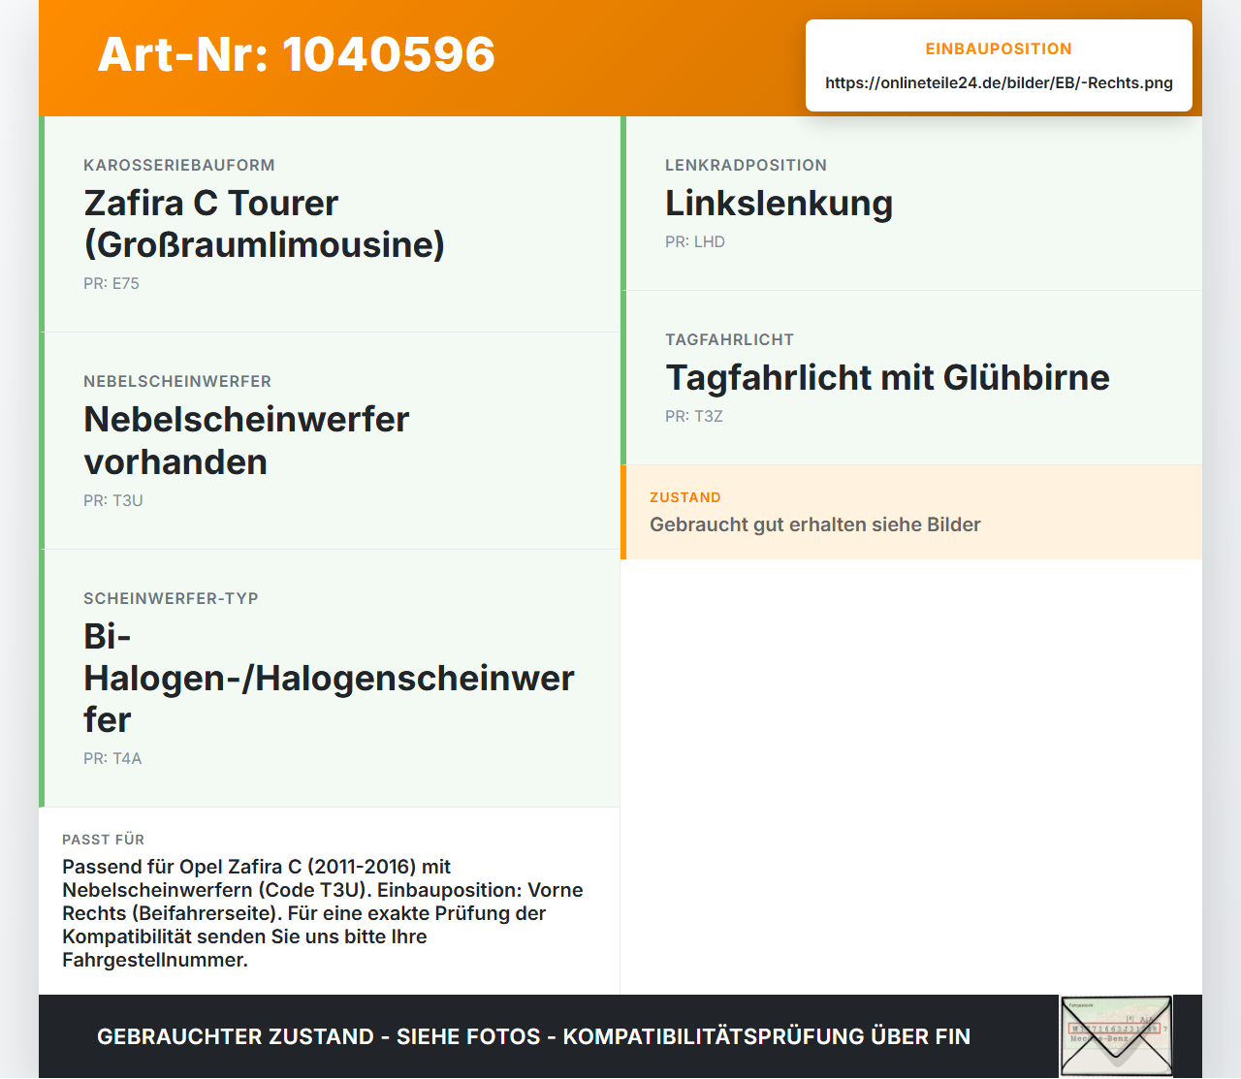Click the Passend für Opel Zafira C paragraph

pyautogui.click(x=323, y=913)
